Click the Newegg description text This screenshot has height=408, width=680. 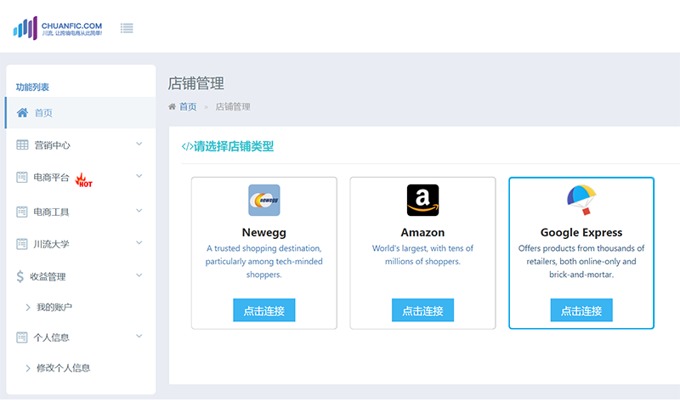tap(264, 262)
